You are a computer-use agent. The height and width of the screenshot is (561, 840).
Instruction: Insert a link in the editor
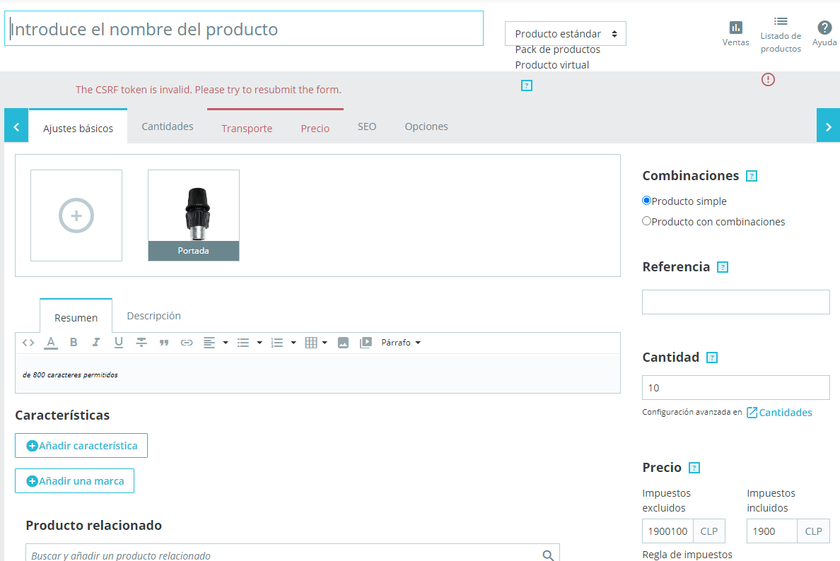point(187,343)
